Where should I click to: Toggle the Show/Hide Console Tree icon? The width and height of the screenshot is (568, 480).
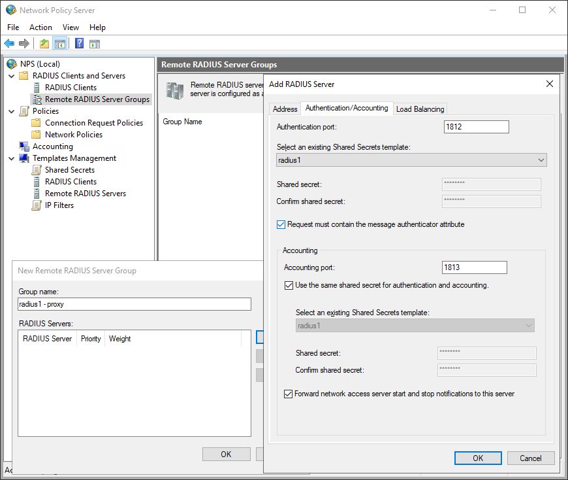coord(60,44)
